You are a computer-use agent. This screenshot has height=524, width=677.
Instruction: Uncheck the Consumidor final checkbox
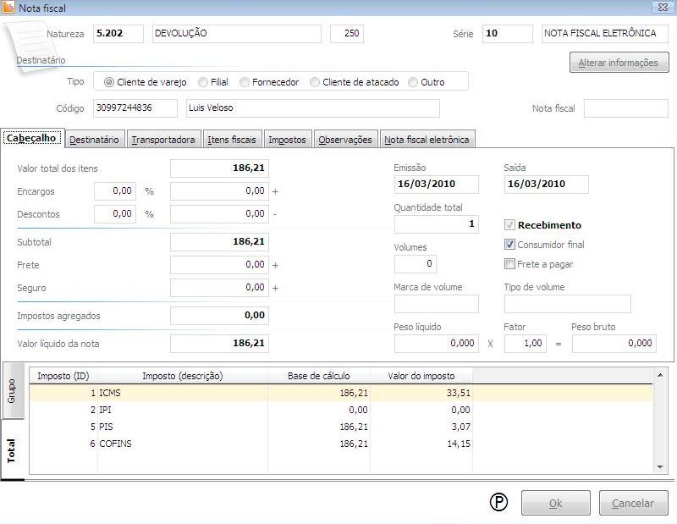(509, 244)
